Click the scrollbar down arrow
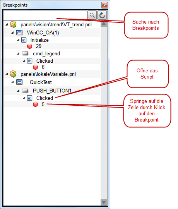 (x=104, y=202)
